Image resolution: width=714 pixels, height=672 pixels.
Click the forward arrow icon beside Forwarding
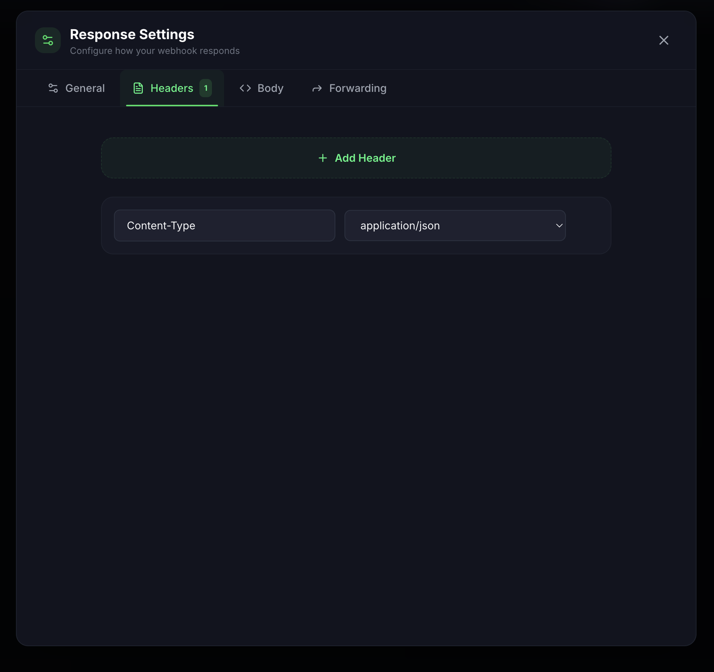[317, 88]
